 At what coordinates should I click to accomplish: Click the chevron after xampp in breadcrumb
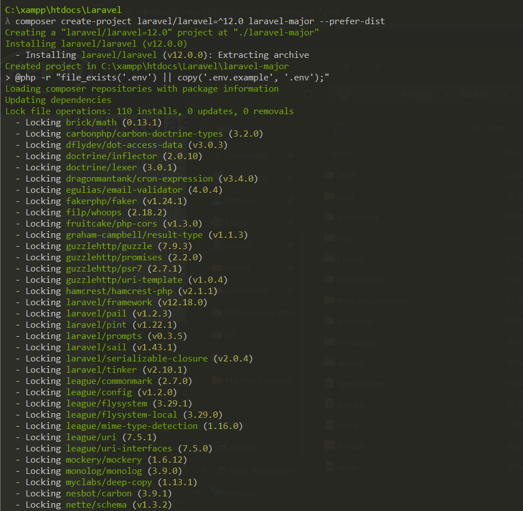point(446,94)
